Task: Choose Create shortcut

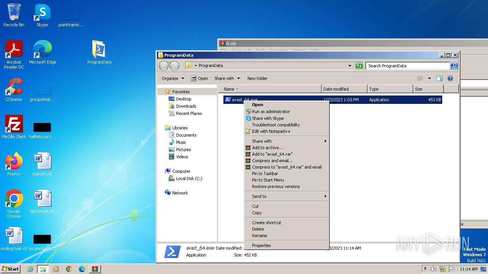Action: (x=287, y=223)
